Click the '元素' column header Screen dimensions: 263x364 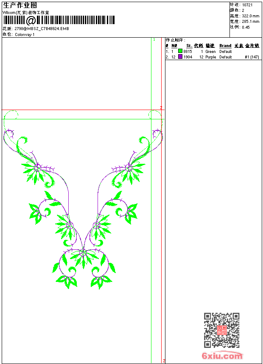coord(239,46)
